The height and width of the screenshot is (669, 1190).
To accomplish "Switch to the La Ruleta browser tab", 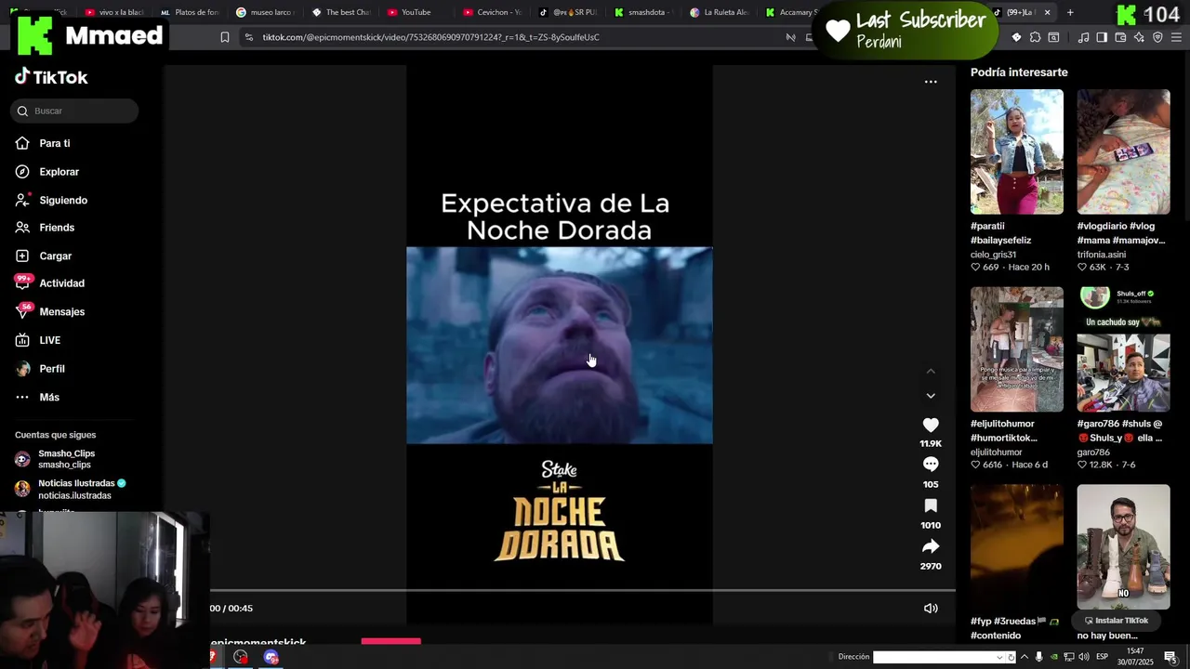I will 720,12.
